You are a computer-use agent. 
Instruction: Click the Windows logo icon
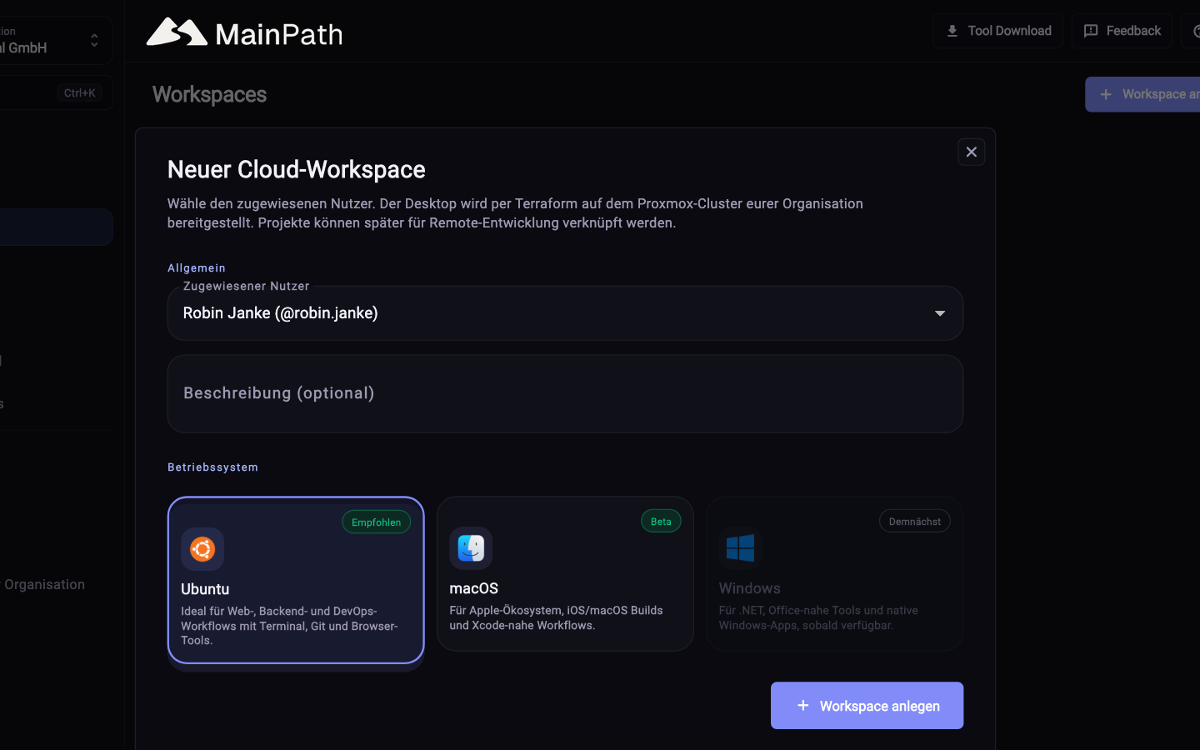(740, 548)
